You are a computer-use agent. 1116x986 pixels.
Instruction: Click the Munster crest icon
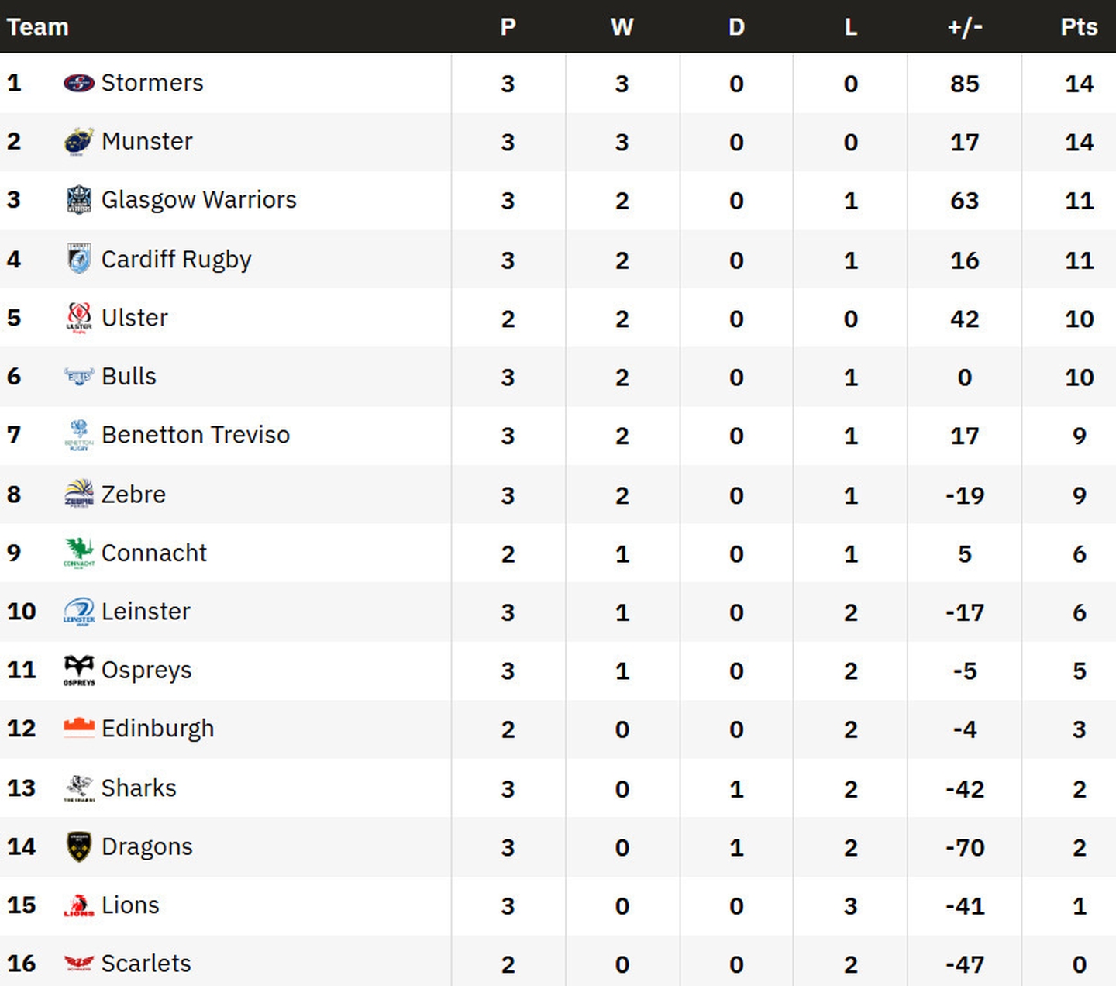pyautogui.click(x=78, y=141)
